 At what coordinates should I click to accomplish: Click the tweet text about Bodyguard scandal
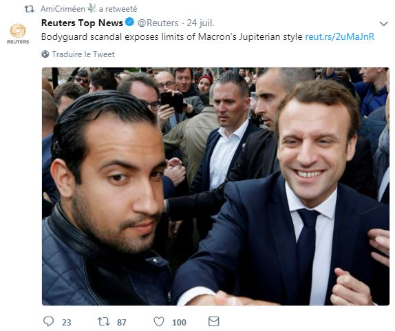click(171, 36)
